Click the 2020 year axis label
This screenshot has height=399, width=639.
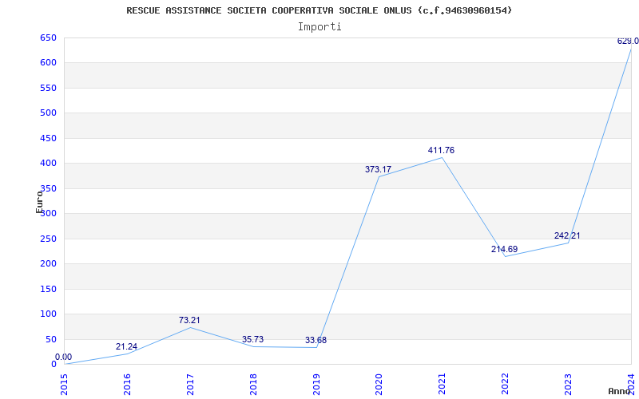379,384
